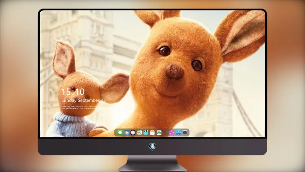This screenshot has width=305, height=172.
Task: Launch the pink Music app in dock
Action: click(171, 132)
